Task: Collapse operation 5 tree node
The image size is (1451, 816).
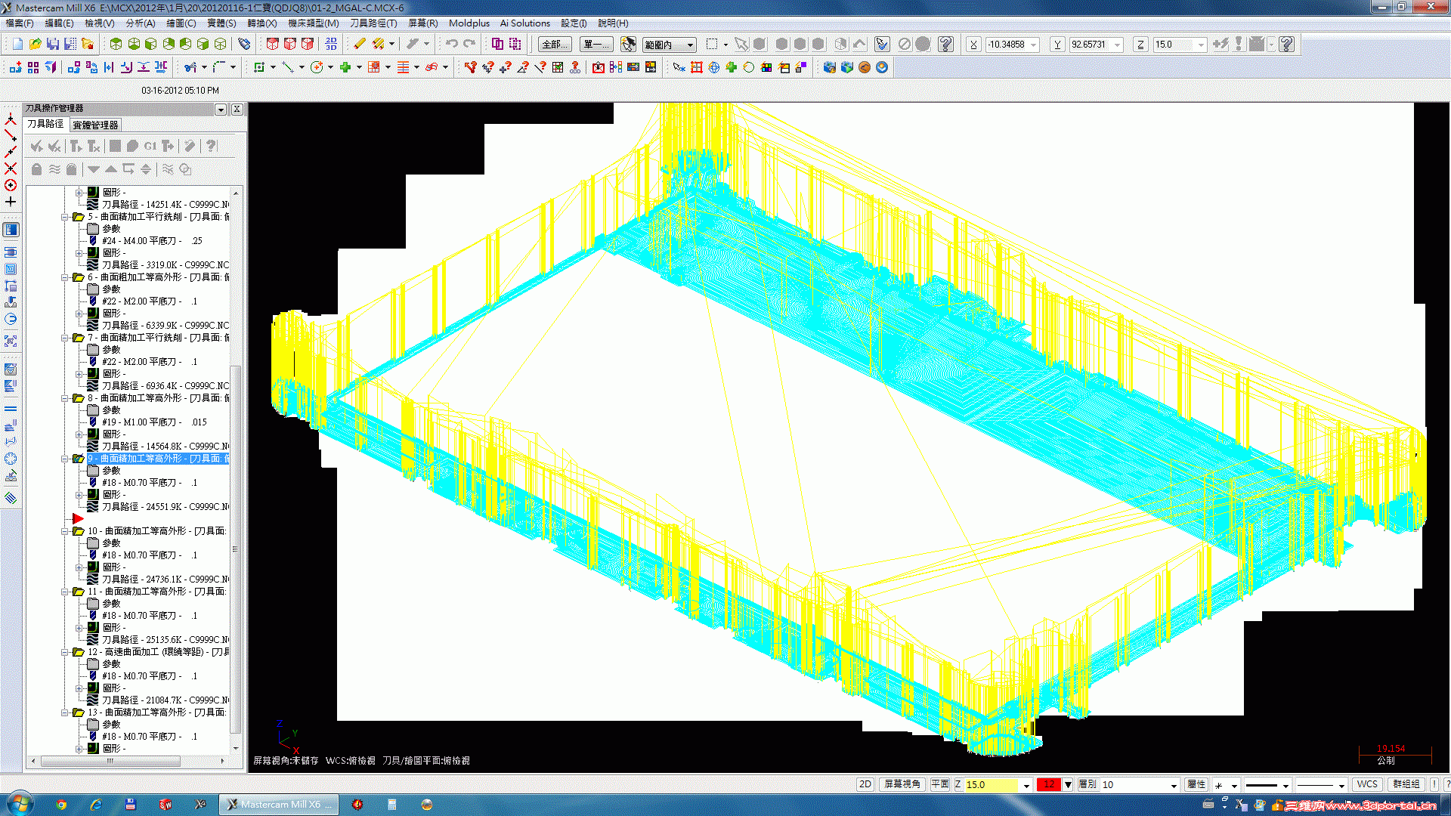Action: pyautogui.click(x=65, y=217)
